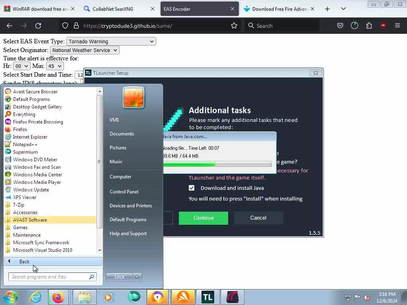The image size is (407, 305).
Task: Click uBlock Origin toolbar icon
Action: pyautogui.click(x=383, y=25)
